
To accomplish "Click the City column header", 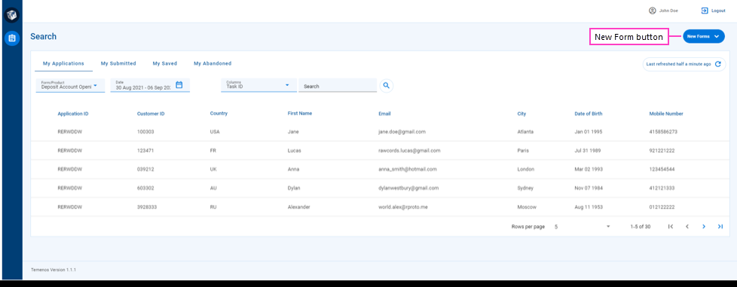I will (521, 114).
